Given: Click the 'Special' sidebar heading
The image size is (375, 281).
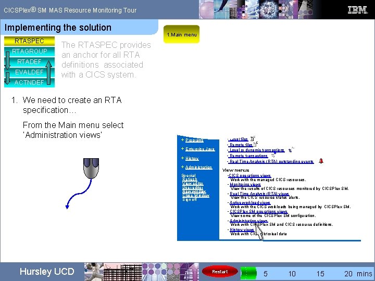Looking at the screenshot, I should [x=189, y=175].
